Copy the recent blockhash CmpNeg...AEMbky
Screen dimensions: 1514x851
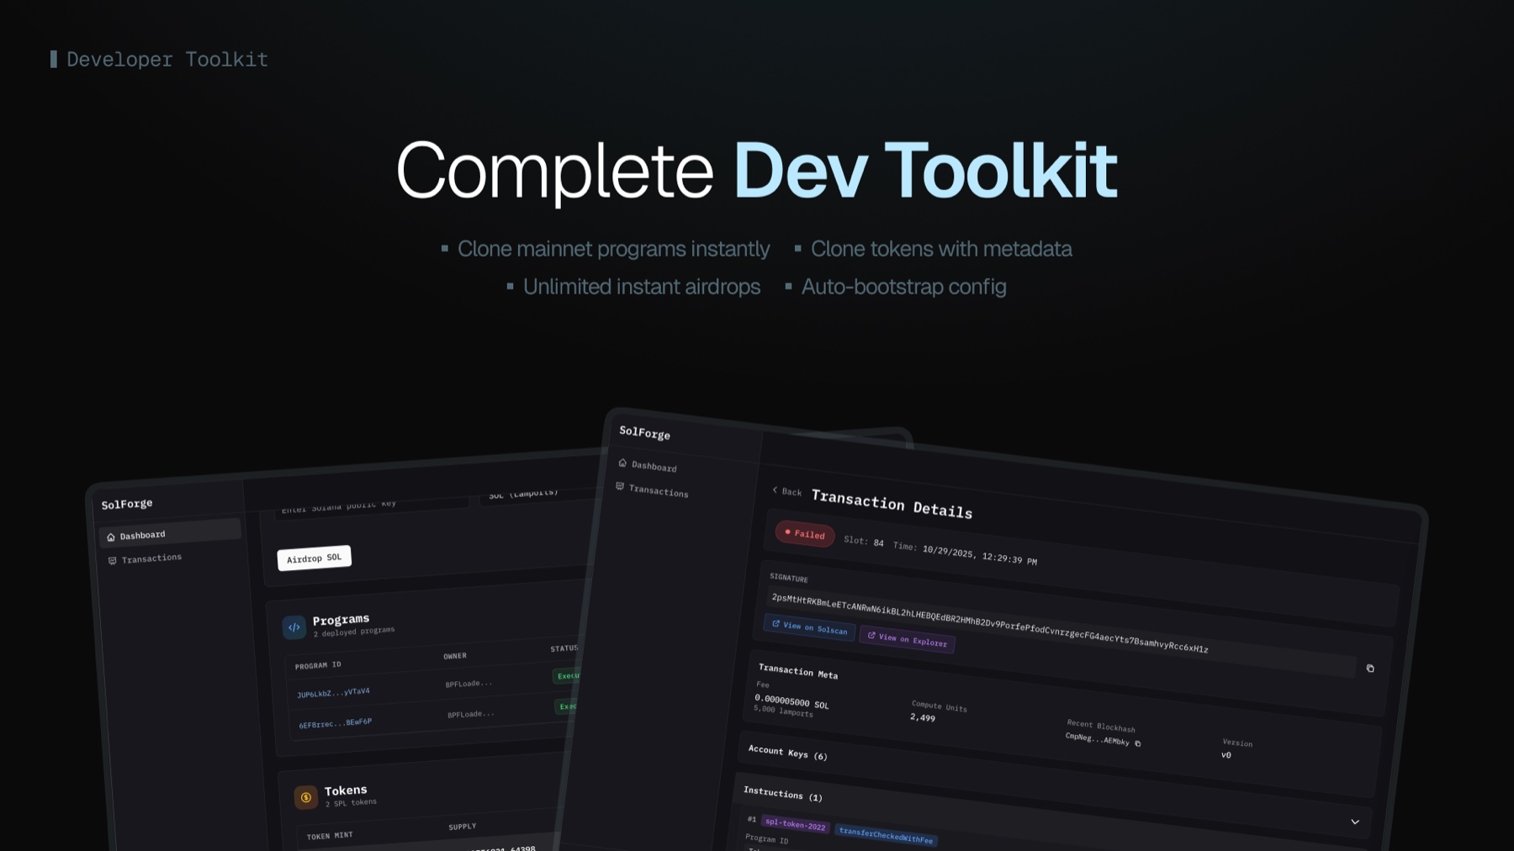pos(1137,743)
